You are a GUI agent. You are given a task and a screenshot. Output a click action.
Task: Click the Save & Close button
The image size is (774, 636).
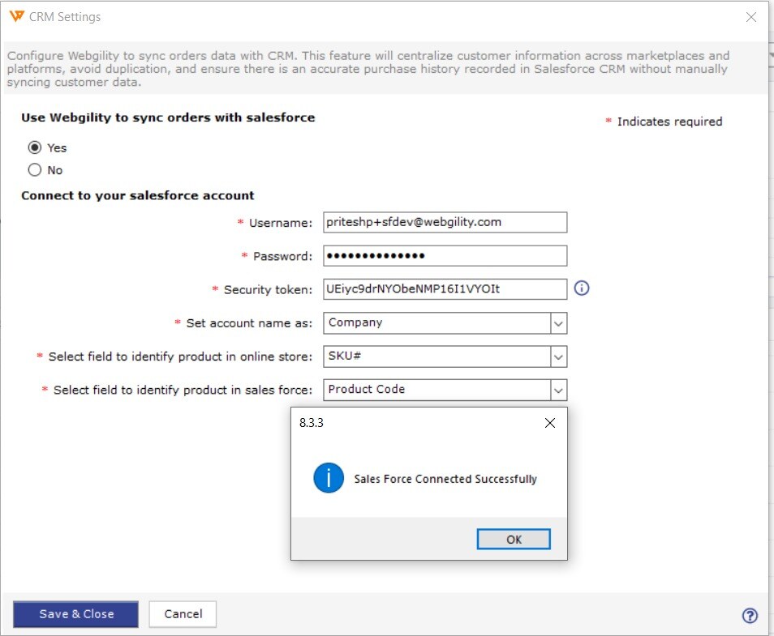76,614
